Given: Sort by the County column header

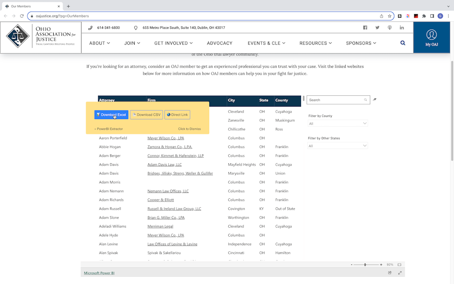Looking at the screenshot, I should coord(282,100).
